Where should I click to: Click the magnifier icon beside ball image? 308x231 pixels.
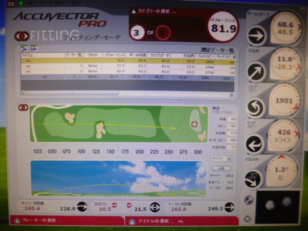coord(249,200)
